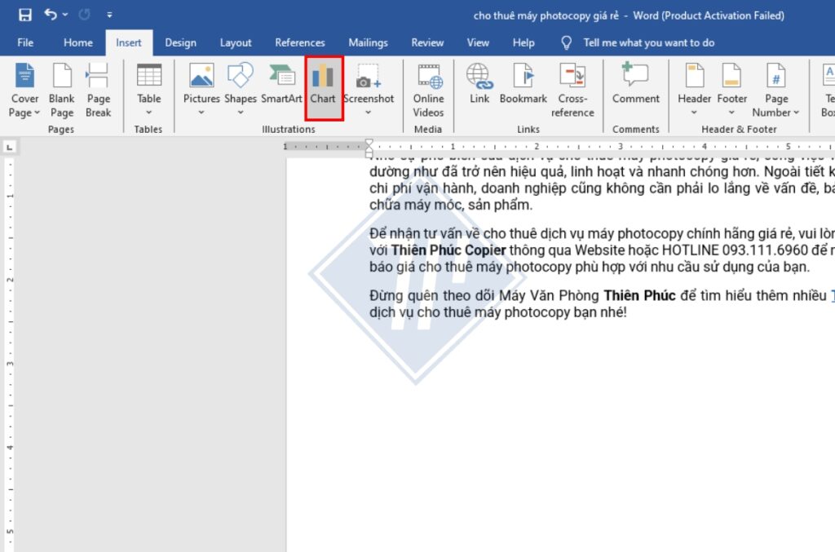Open the Mailings ribbon tab

pos(368,42)
